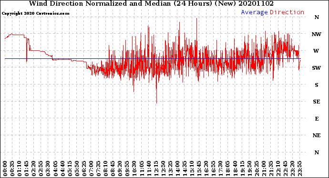
Task: Click the '11:40' time label
Action: [x=149, y=169]
